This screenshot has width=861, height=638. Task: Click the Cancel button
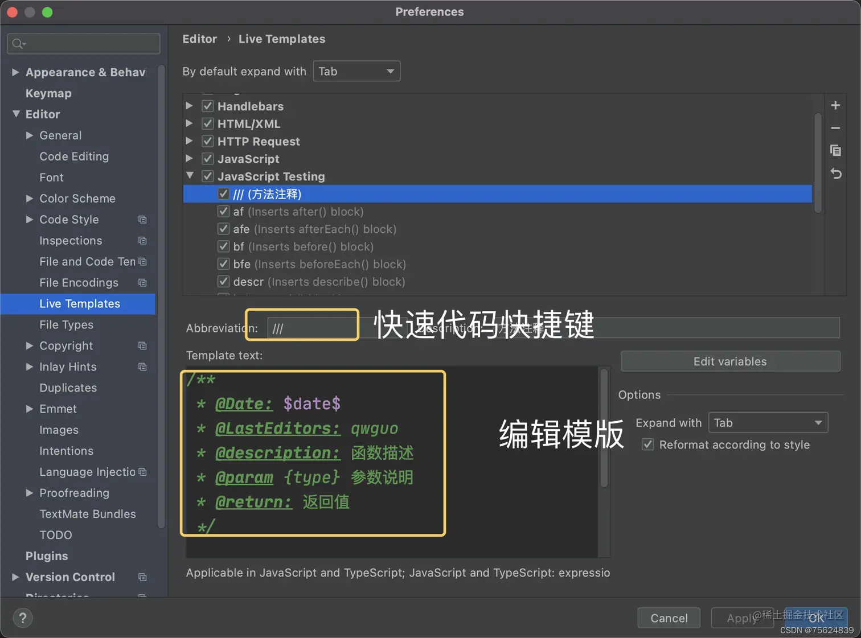669,618
